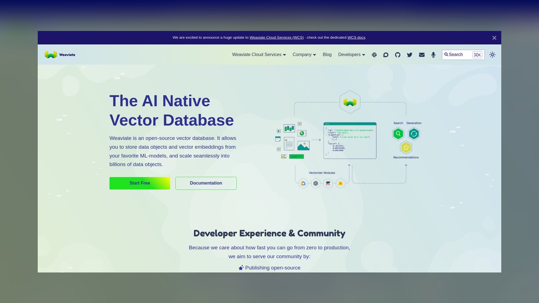Click the large mountain picture icon in the diagram

tap(303, 145)
